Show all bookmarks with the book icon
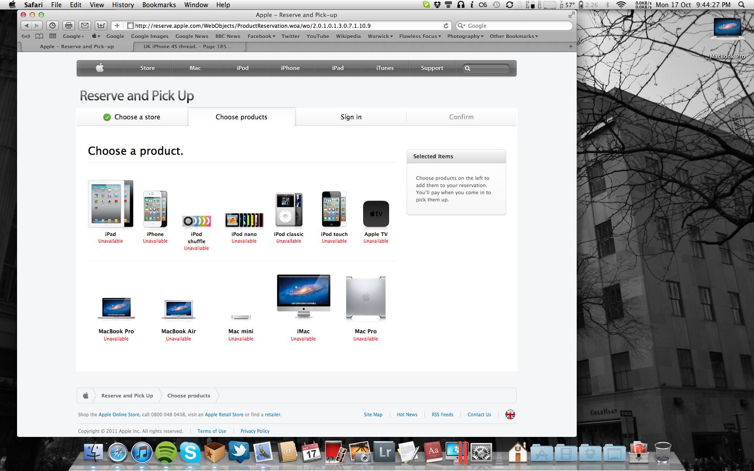754x471 pixels. (39, 36)
